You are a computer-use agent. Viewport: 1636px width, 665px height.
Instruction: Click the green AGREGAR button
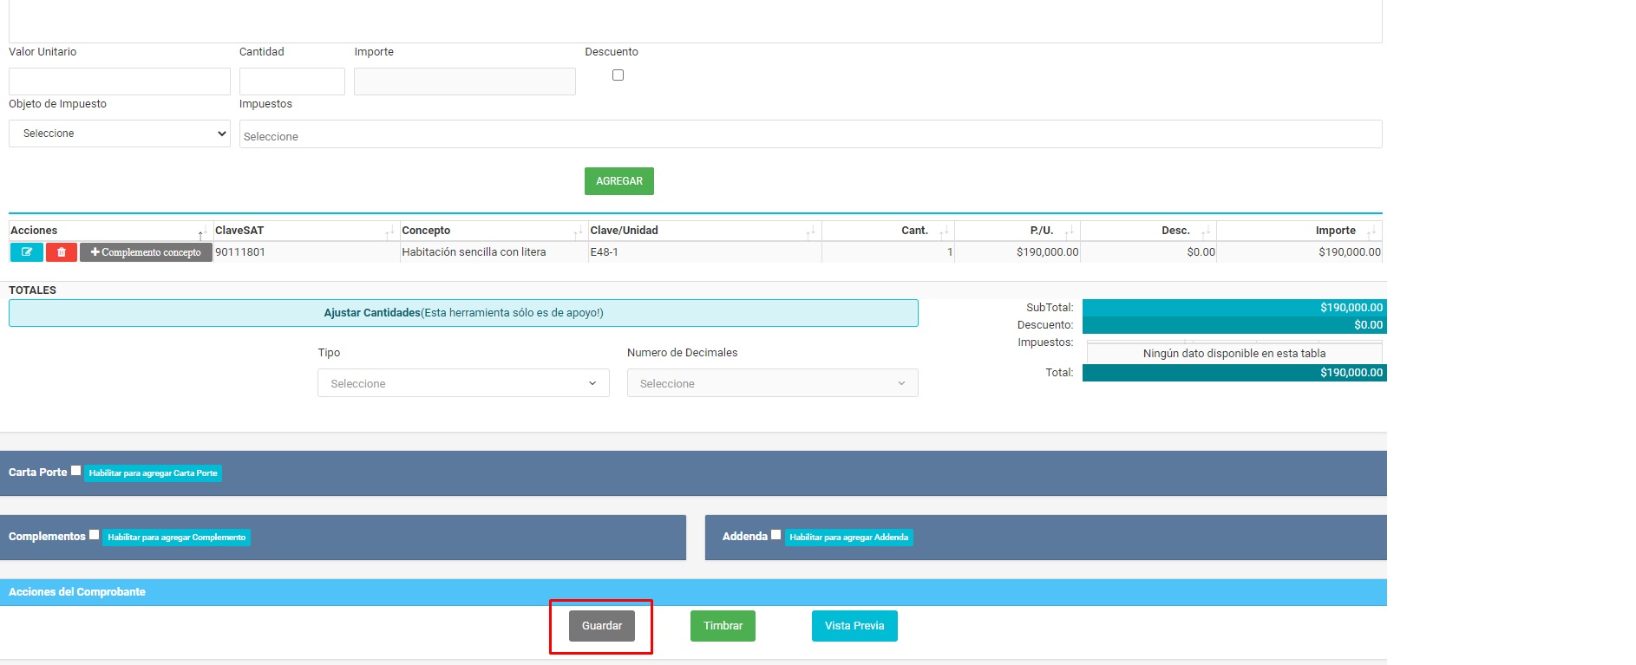[x=619, y=181]
